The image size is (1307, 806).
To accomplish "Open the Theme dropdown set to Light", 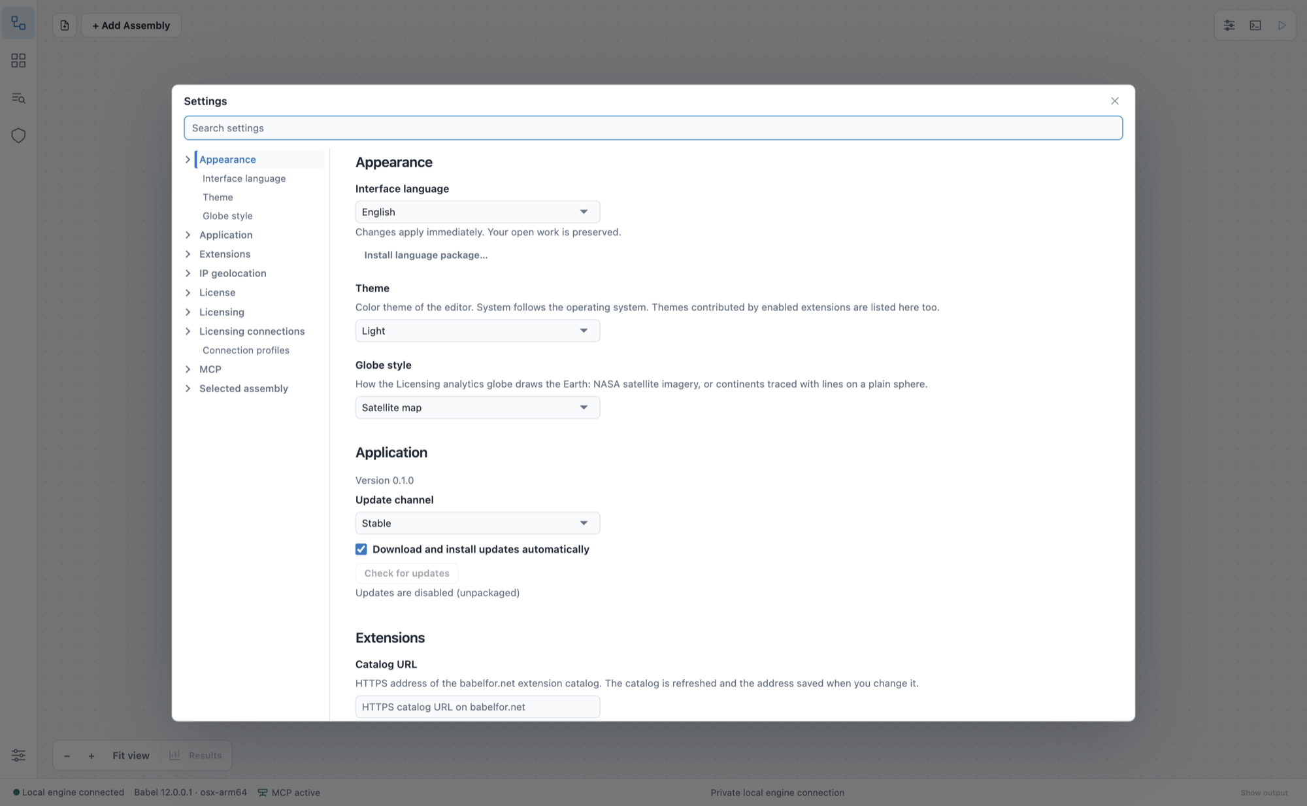I will pyautogui.click(x=477, y=331).
